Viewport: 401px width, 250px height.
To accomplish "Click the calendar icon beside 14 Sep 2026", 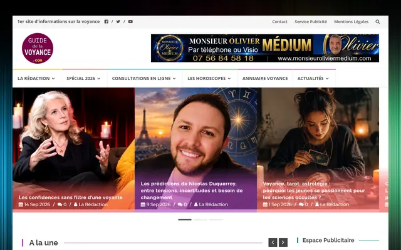I will [x=21, y=204].
